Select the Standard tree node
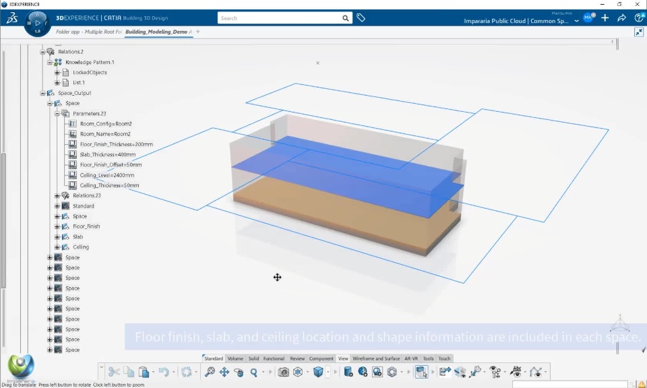The height and width of the screenshot is (388, 647). 84,205
